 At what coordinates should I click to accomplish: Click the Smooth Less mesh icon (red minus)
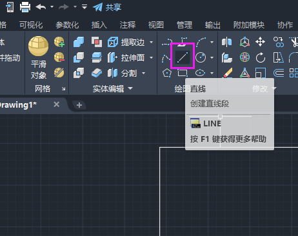tap(59, 57)
